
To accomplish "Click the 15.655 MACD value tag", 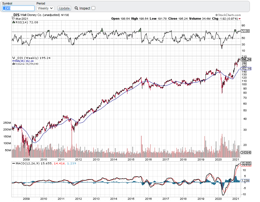I will (246, 163).
